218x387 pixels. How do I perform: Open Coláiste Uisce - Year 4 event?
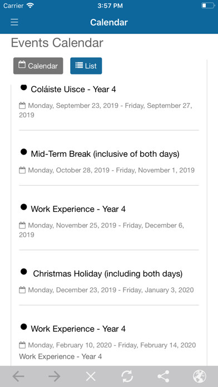point(73,90)
